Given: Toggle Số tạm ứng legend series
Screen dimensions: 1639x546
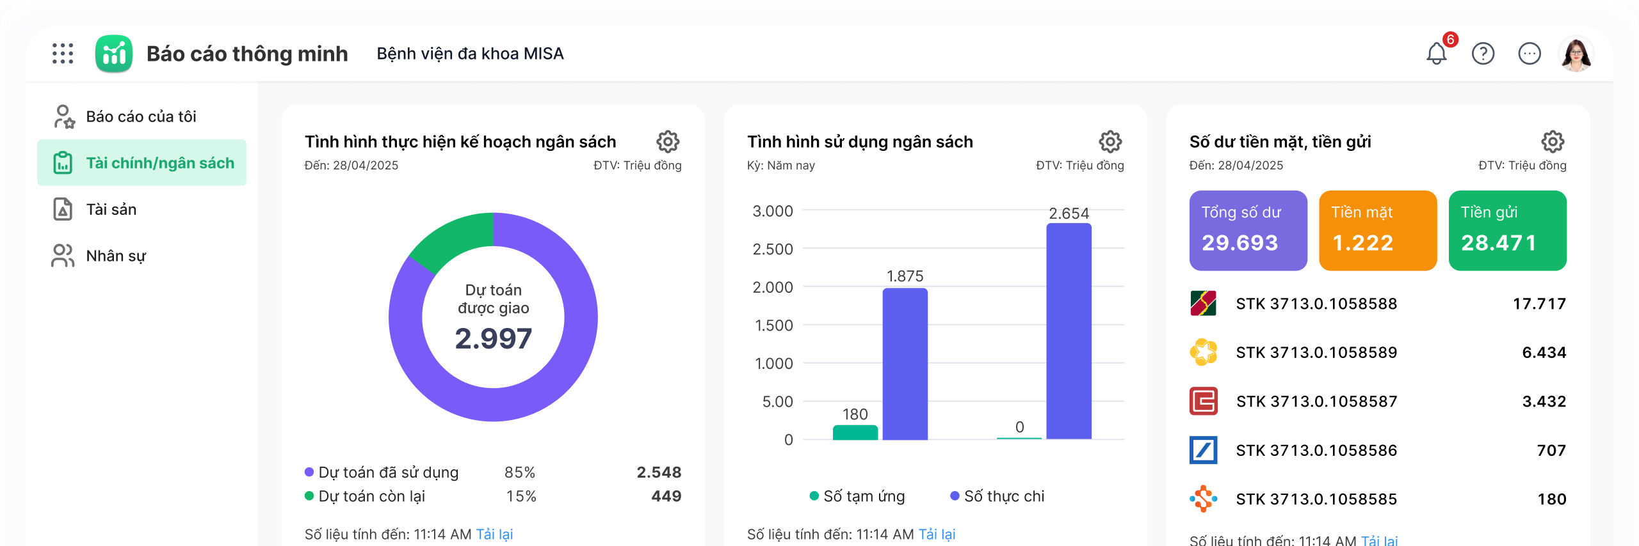Looking at the screenshot, I should pos(857,496).
